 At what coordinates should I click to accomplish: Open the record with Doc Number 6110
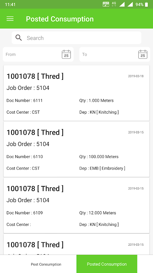(76, 149)
